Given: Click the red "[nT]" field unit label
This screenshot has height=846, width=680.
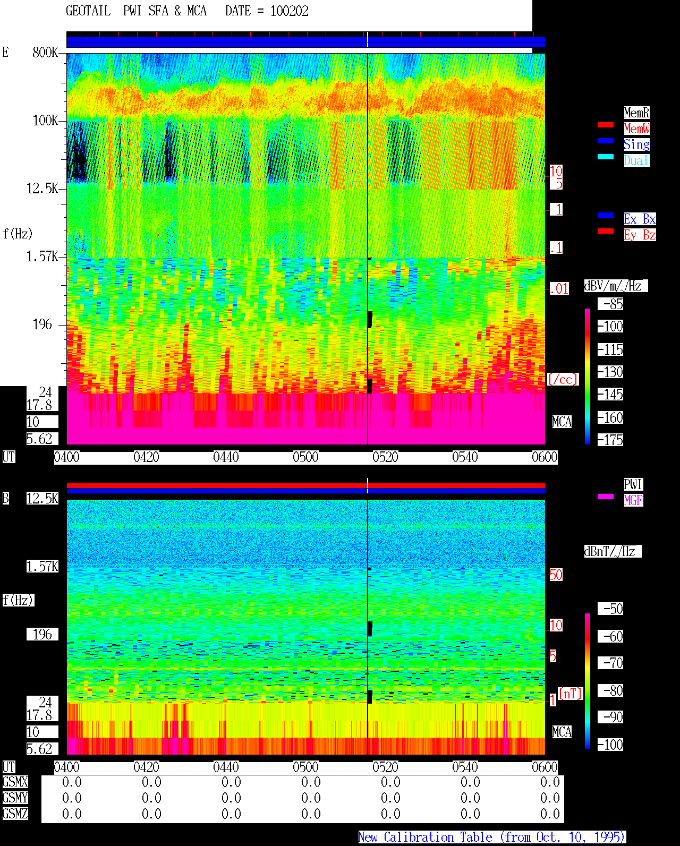Looking at the screenshot, I should 571,694.
